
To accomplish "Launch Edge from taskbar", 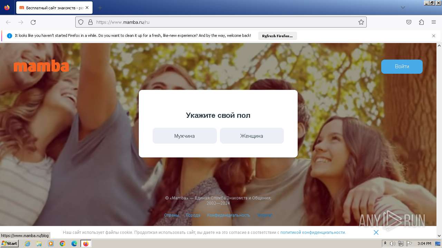I will pos(74,244).
